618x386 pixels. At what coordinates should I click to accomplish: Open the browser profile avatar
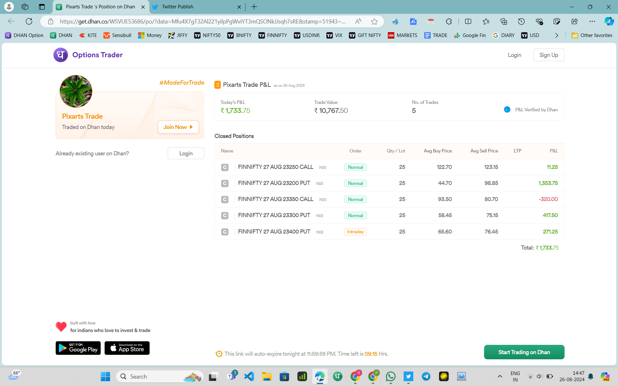coord(9,7)
